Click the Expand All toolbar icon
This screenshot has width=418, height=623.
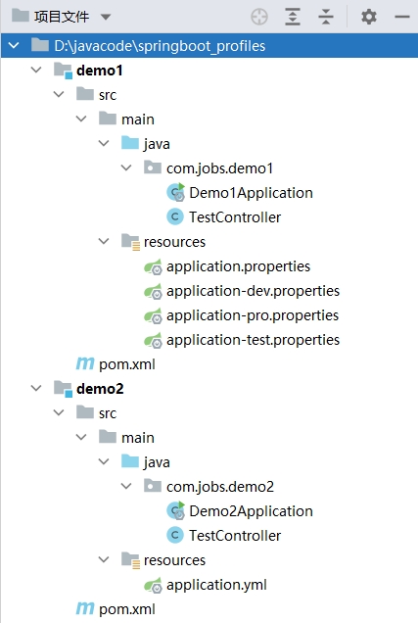[293, 17]
